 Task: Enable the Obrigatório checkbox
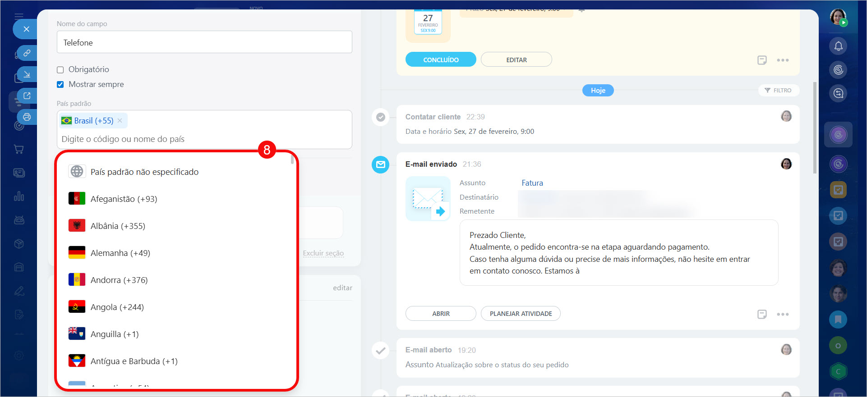click(60, 70)
